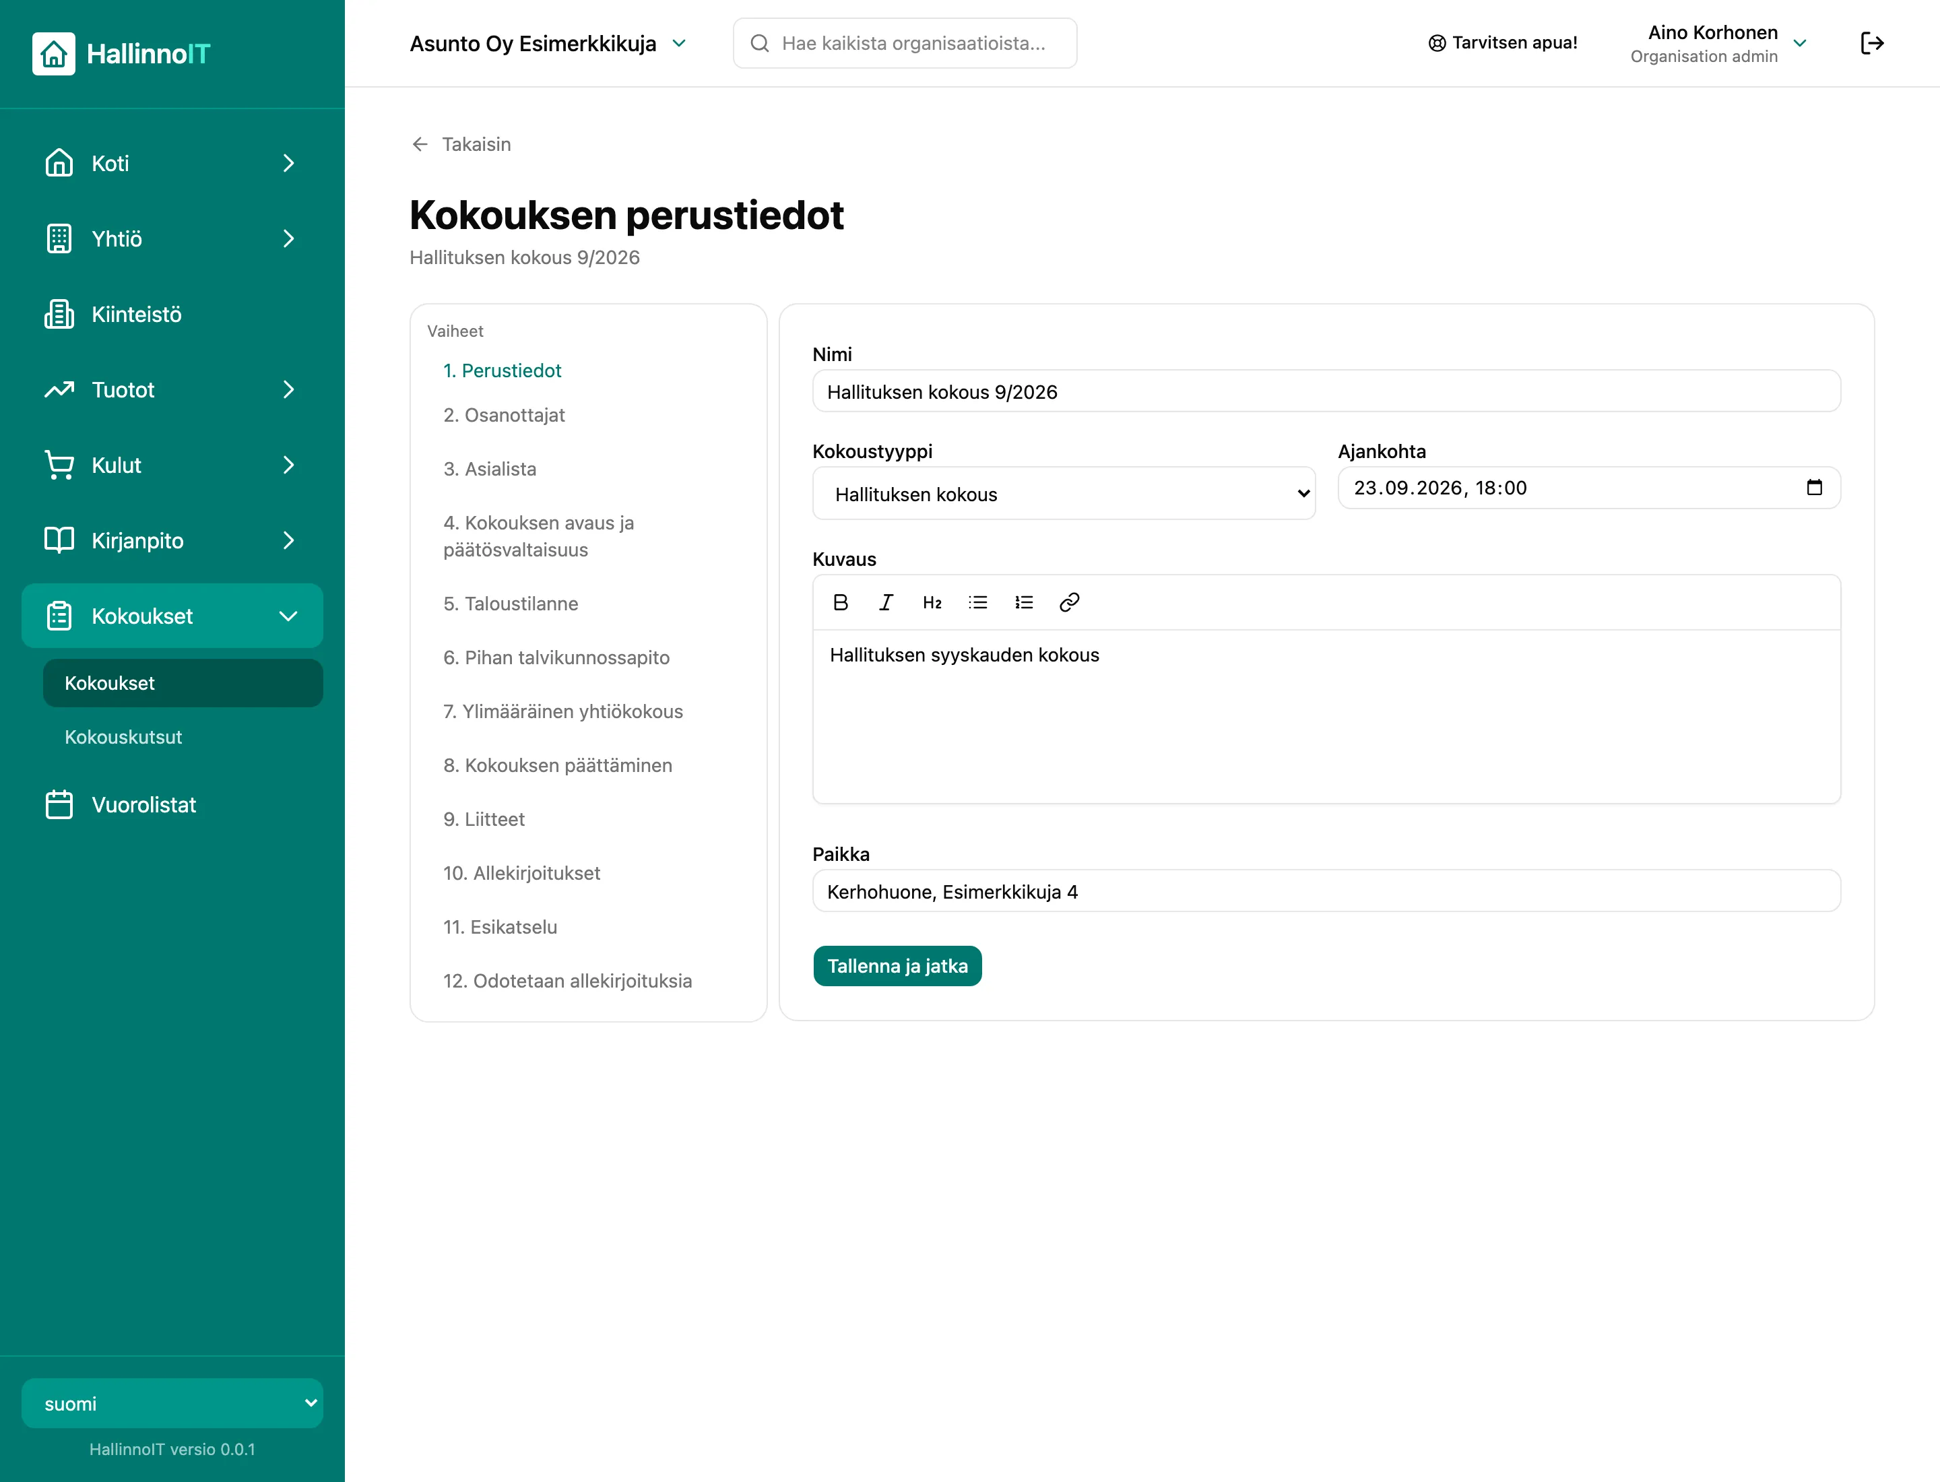Click the search magnifier icon
Viewport: 1940px width, 1482px height.
tap(760, 43)
